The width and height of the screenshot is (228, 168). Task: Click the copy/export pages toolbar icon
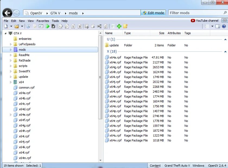[93, 27]
